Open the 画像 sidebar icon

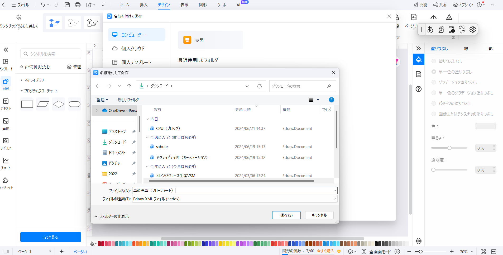point(6,124)
